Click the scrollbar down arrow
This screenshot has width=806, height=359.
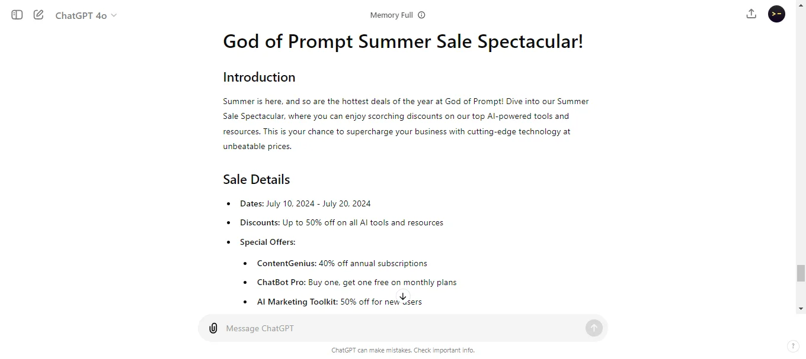801,309
